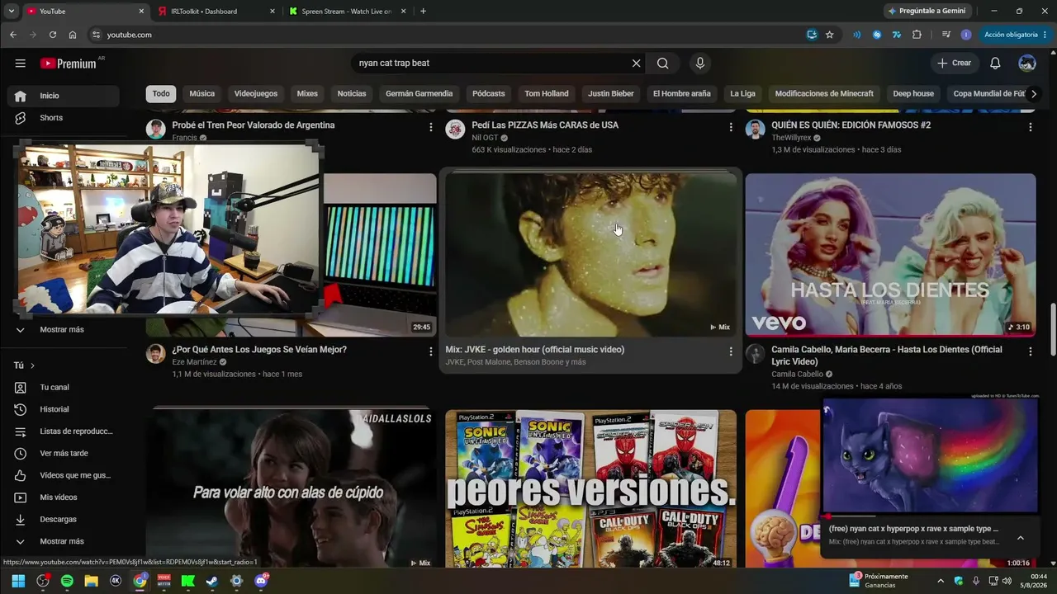Open the Nil OGT channel link
1057x594 pixels.
pos(485,138)
